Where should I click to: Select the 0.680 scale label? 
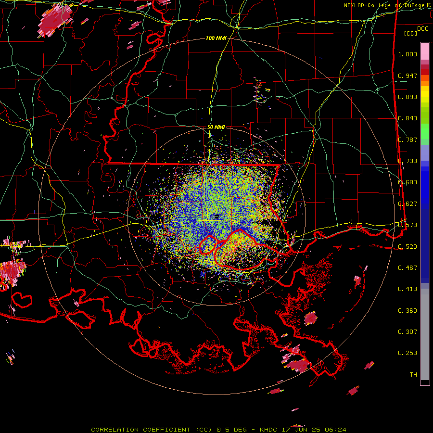point(408,182)
